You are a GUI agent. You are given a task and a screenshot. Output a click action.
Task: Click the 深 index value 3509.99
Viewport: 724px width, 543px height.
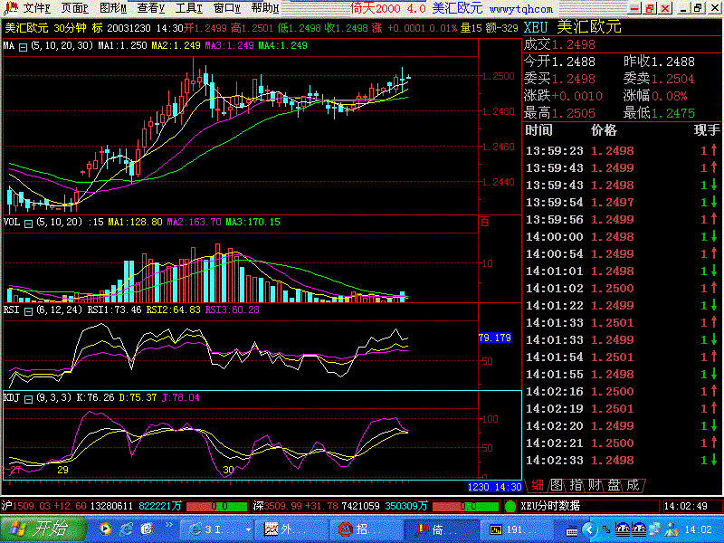tap(283, 506)
